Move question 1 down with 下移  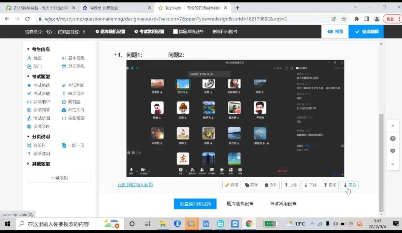tap(310, 185)
